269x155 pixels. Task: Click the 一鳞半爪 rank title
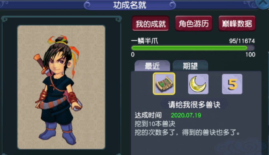tap(144, 41)
